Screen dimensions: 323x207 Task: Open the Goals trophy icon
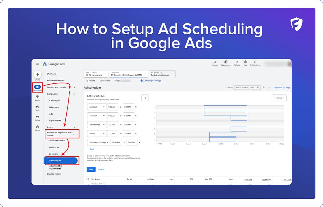pyautogui.click(x=37, y=97)
